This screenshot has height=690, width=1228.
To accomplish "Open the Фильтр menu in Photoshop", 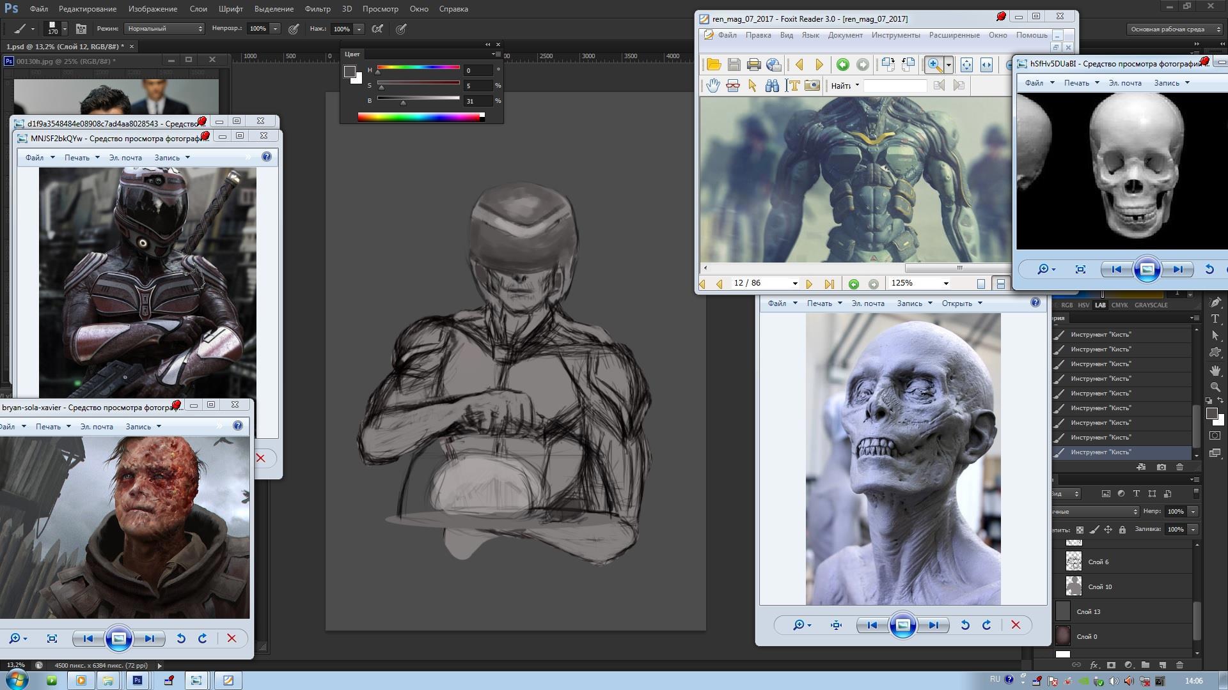I will (x=317, y=9).
